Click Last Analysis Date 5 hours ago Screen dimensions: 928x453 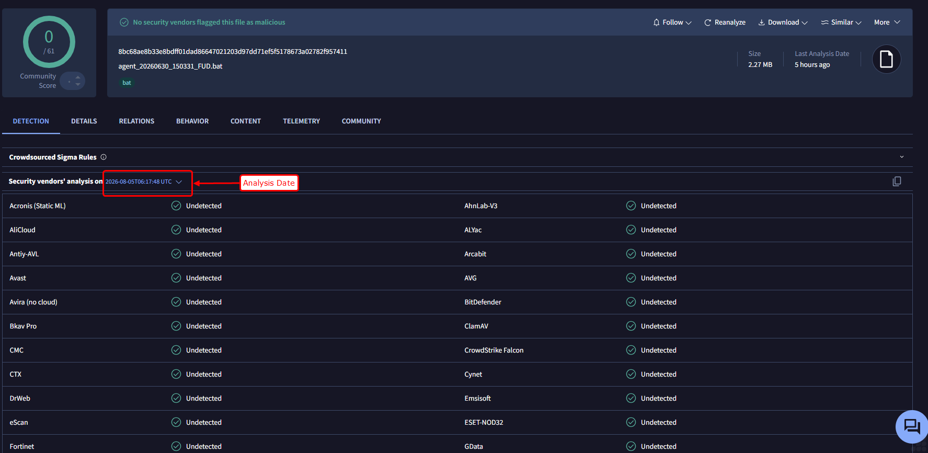pos(812,64)
